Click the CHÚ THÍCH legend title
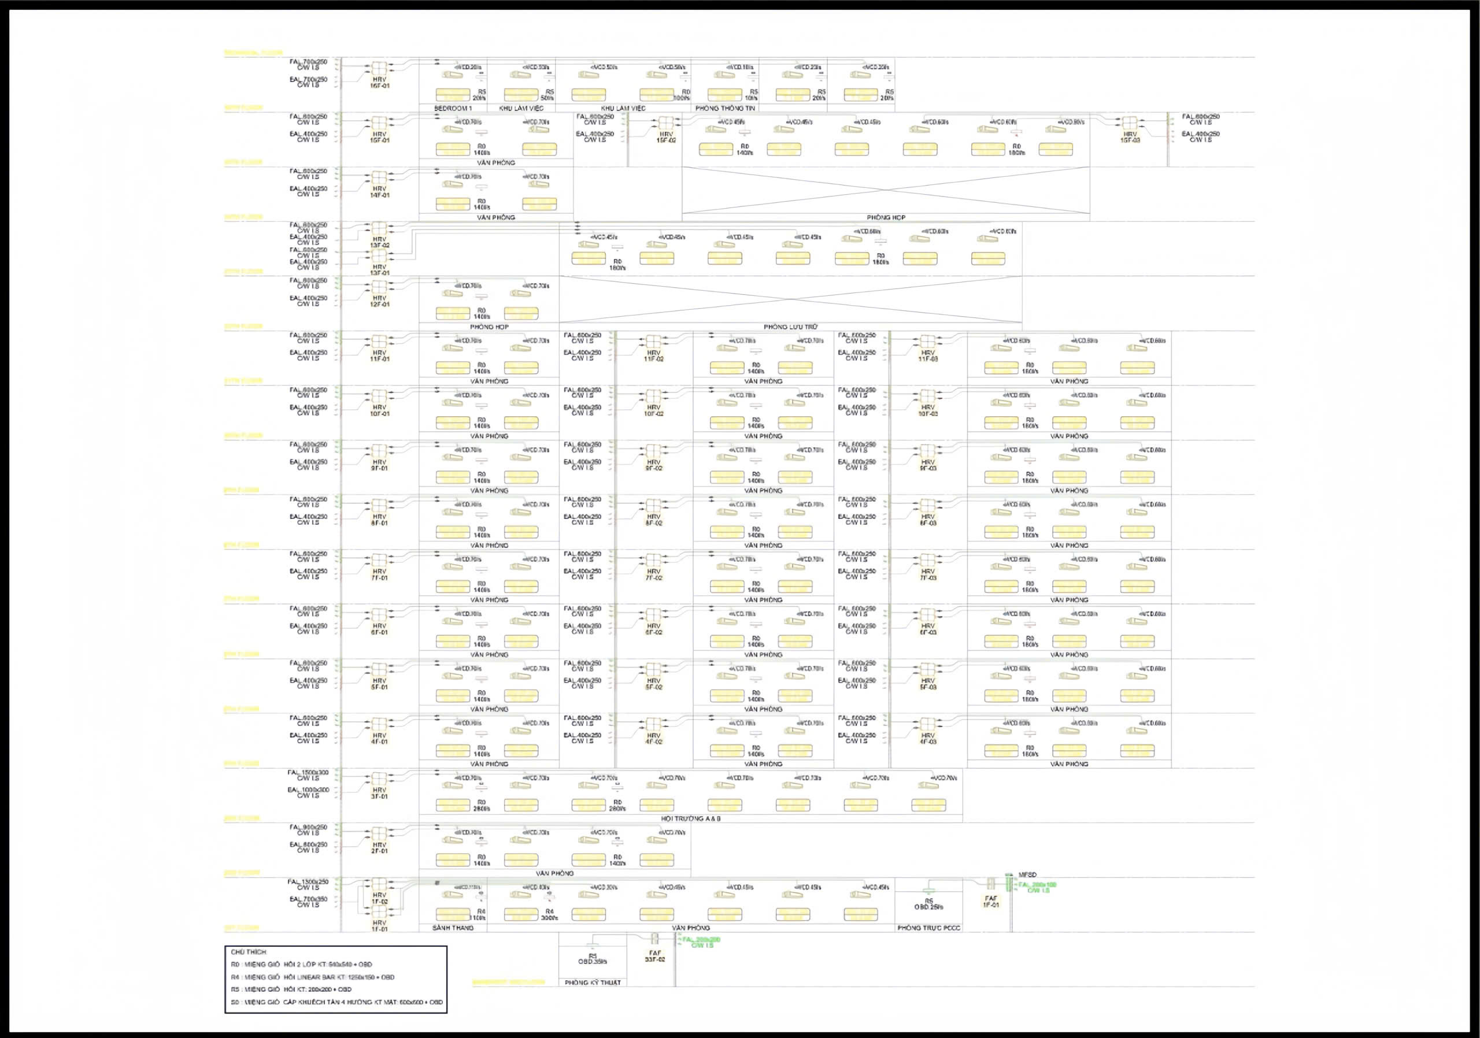 tap(248, 952)
